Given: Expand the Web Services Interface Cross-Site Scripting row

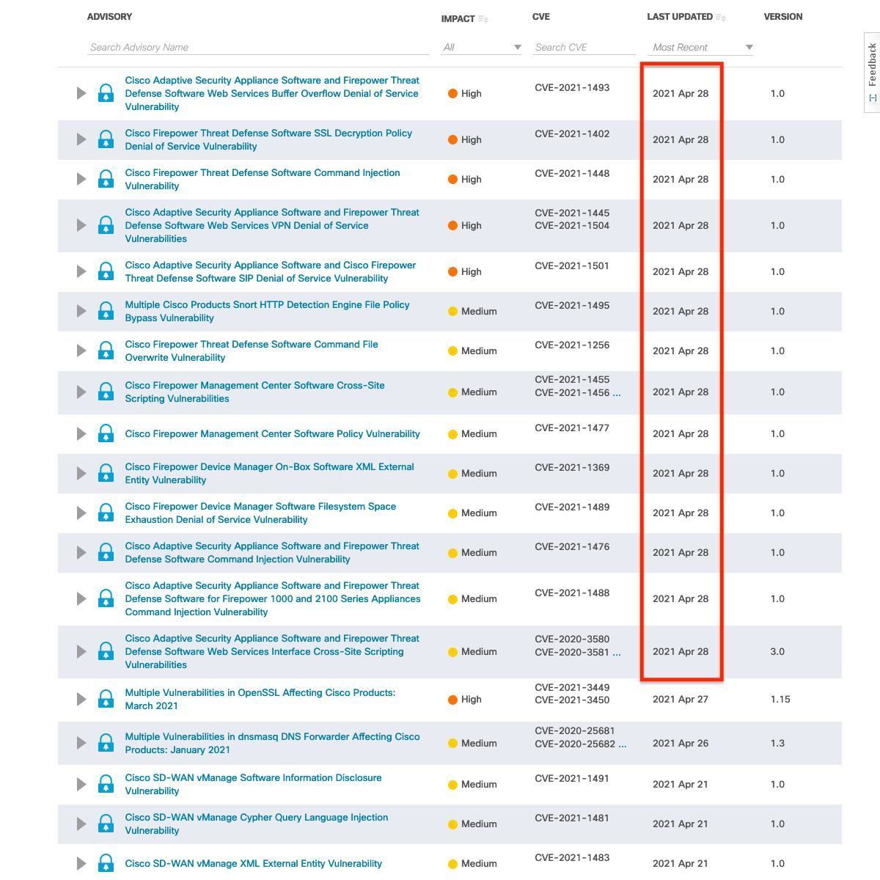Looking at the screenshot, I should (x=81, y=651).
